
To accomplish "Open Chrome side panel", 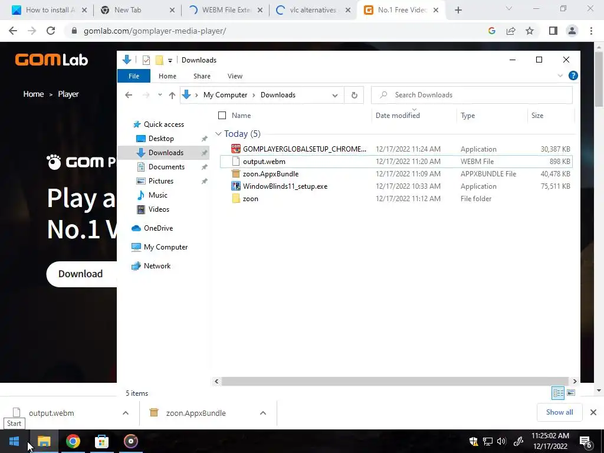I will pyautogui.click(x=553, y=31).
